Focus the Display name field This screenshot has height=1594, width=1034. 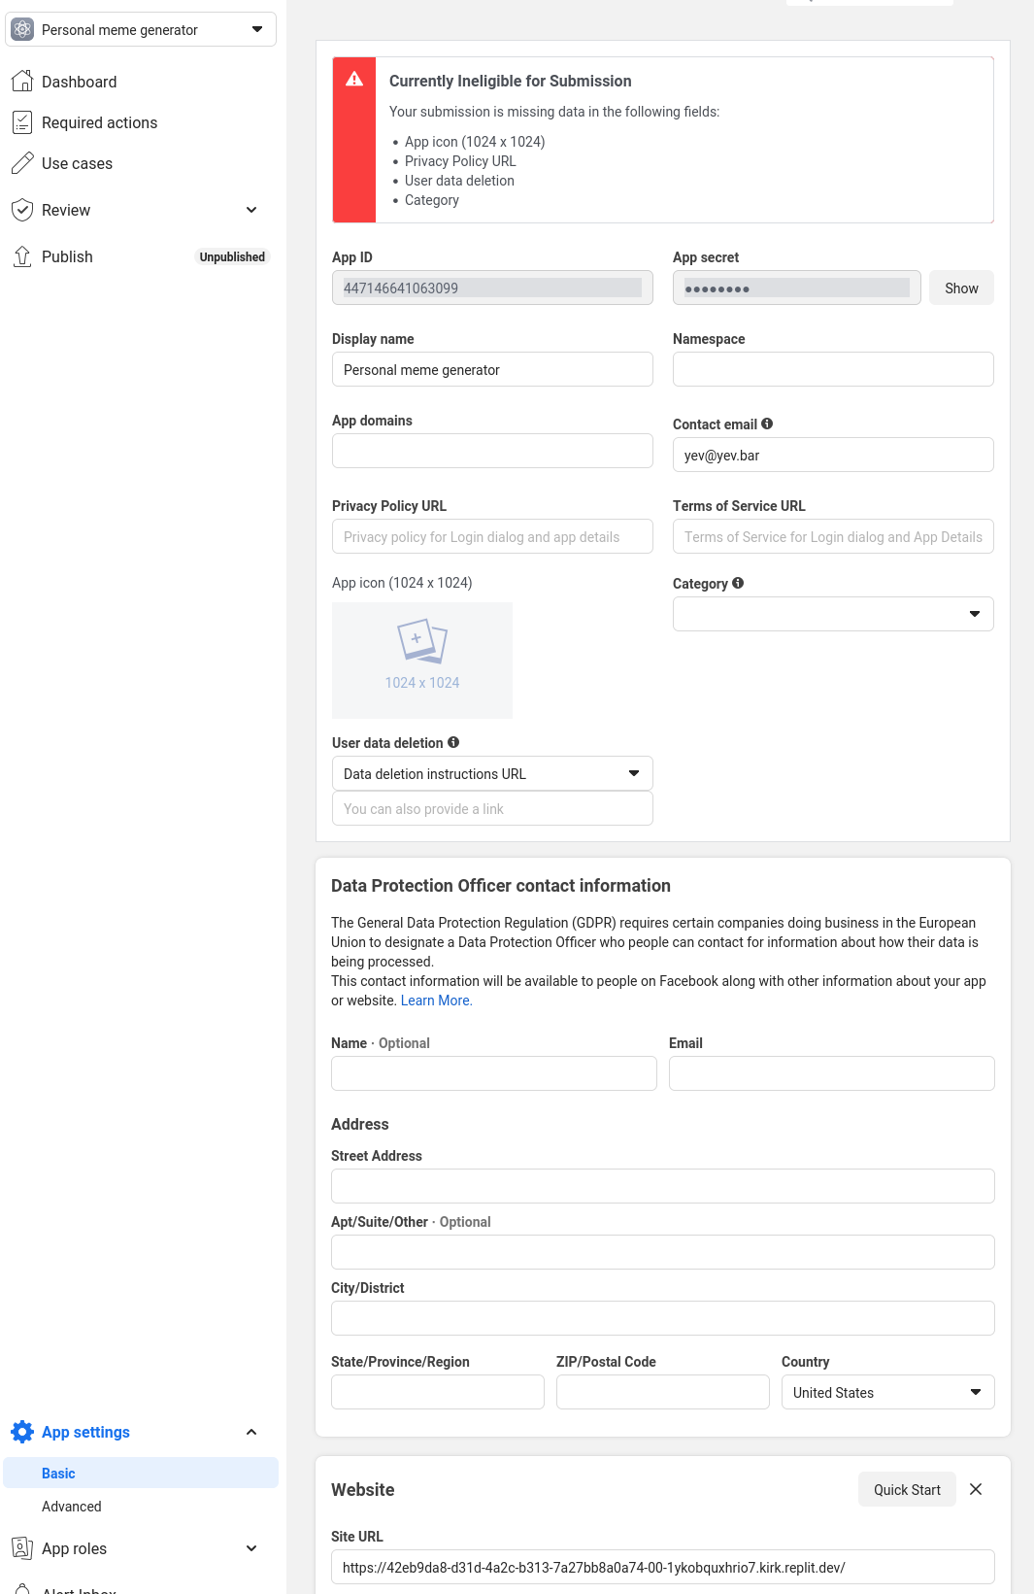tap(492, 369)
